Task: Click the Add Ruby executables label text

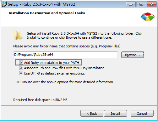Action: (x=52, y=63)
